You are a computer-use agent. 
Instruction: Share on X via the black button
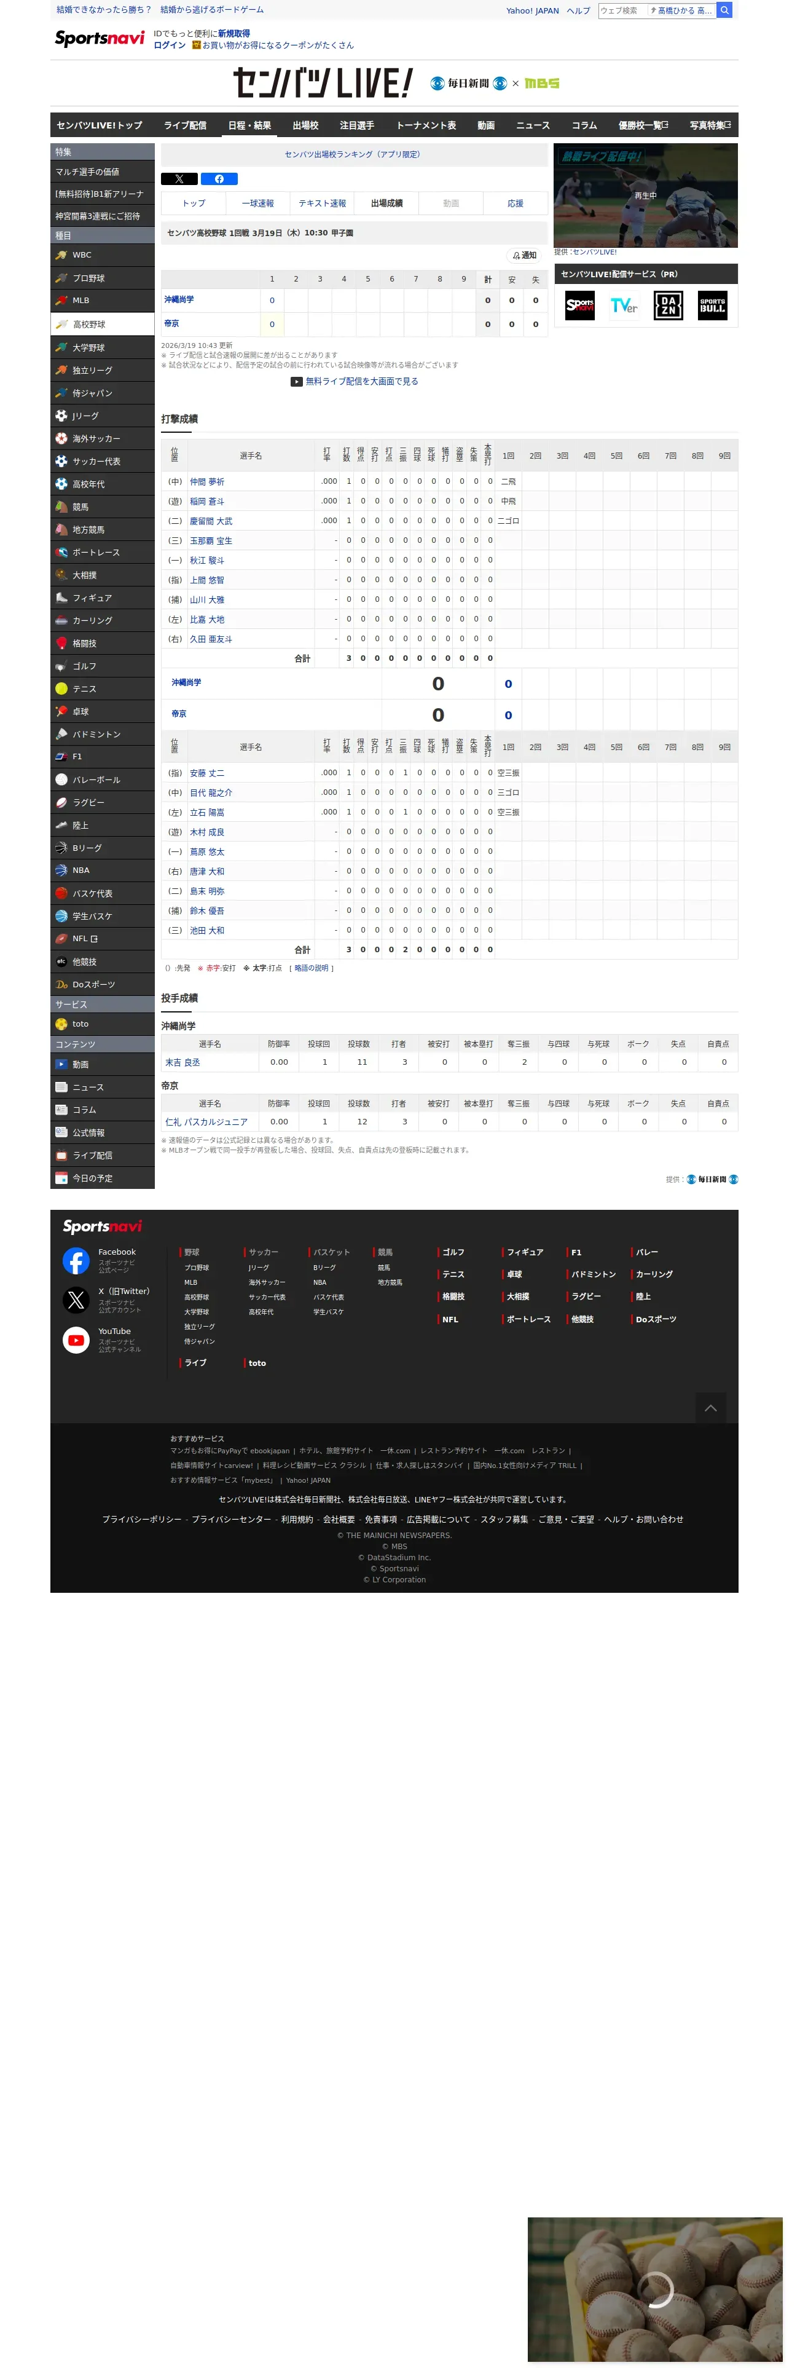pyautogui.click(x=179, y=180)
